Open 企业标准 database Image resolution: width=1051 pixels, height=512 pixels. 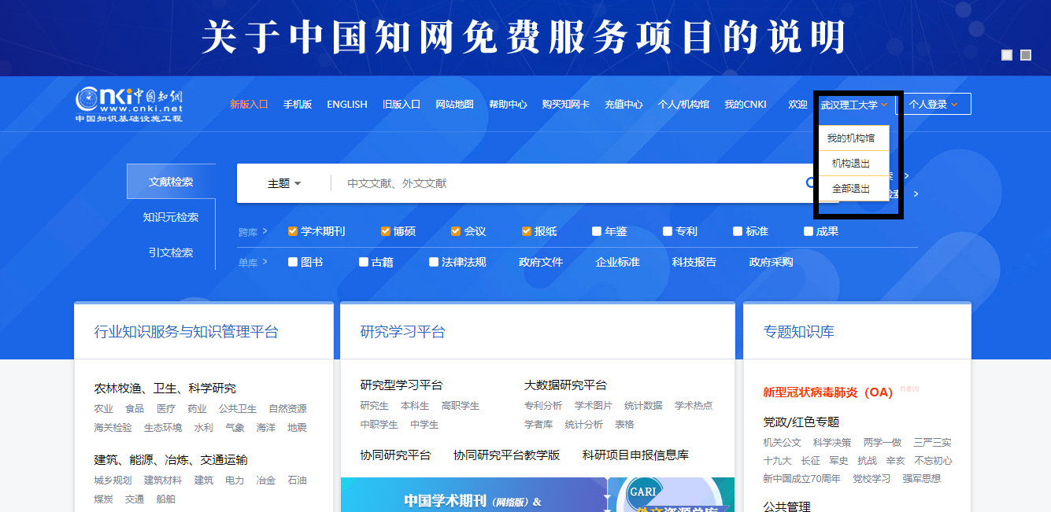tap(617, 262)
